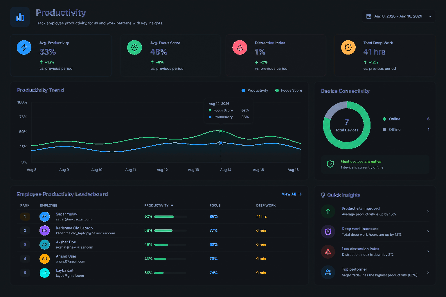Sort by the PRODUCTIVITY column header
This screenshot has width=446, height=297.
tap(156, 205)
